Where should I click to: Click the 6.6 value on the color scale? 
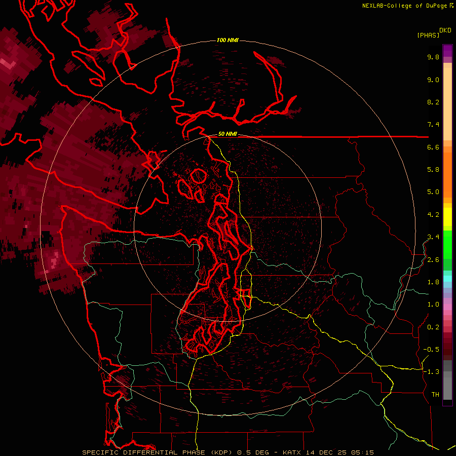[x=433, y=147]
